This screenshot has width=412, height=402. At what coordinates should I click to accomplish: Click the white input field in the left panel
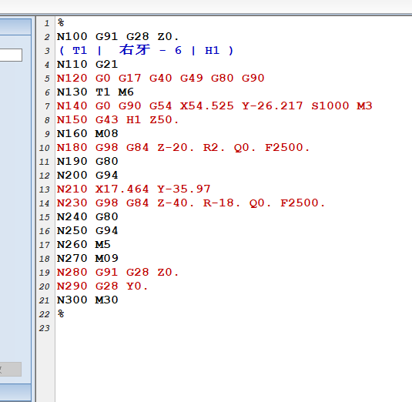pos(11,55)
